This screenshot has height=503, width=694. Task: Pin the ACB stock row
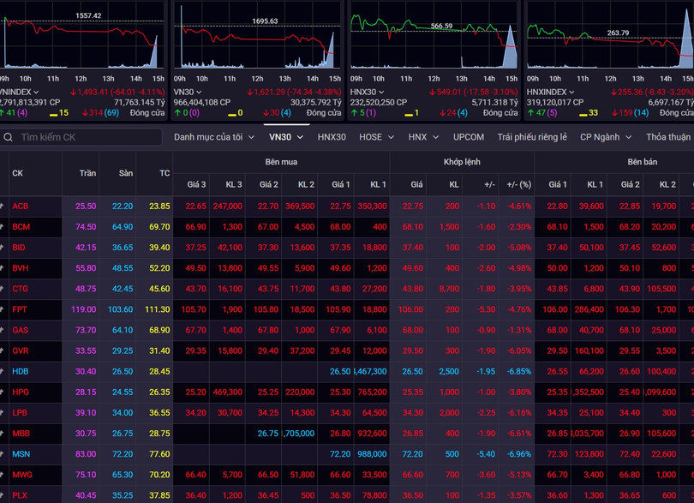3,206
